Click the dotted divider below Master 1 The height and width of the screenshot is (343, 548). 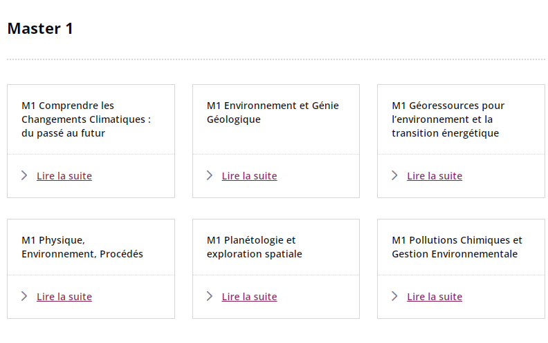274,60
